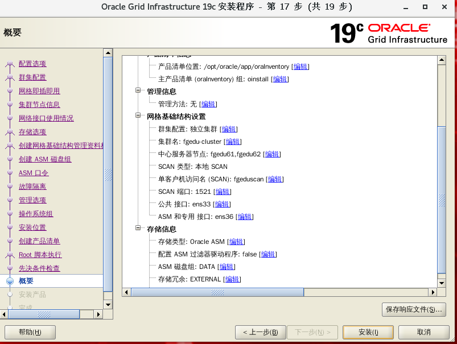The image size is (457, 344).
Task: Open the 创建 ASM 磁盘组 step
Action: (45, 159)
